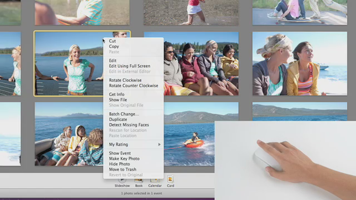This screenshot has height=200, width=356.
Task: Select photo of person tubing on lake
Action: click(x=189, y=134)
